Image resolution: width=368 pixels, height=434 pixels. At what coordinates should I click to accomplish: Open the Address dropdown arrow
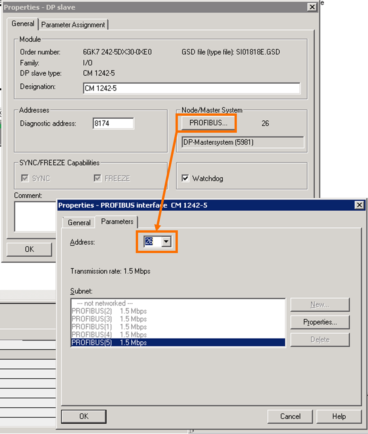coord(166,241)
